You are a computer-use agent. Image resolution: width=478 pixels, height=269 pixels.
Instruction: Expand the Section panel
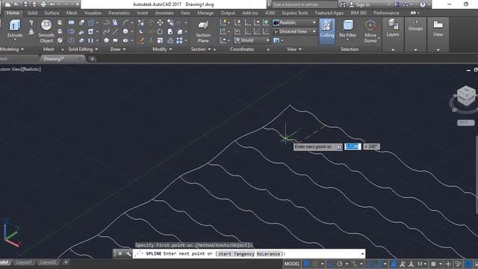tap(201, 49)
